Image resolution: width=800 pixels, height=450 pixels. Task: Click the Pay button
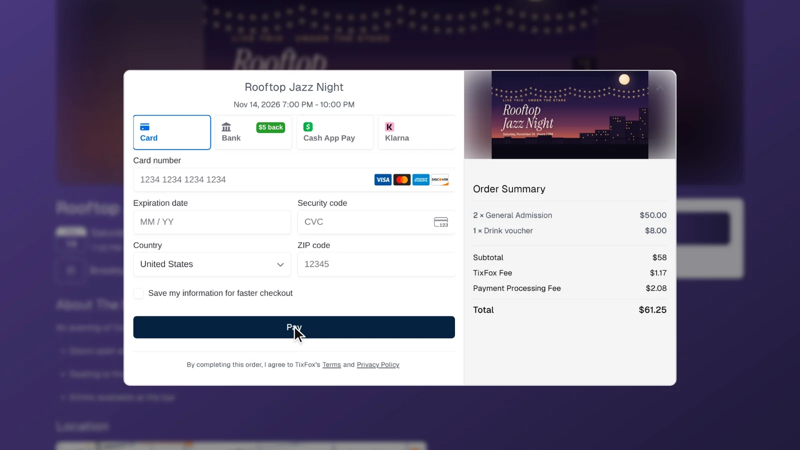pos(294,327)
